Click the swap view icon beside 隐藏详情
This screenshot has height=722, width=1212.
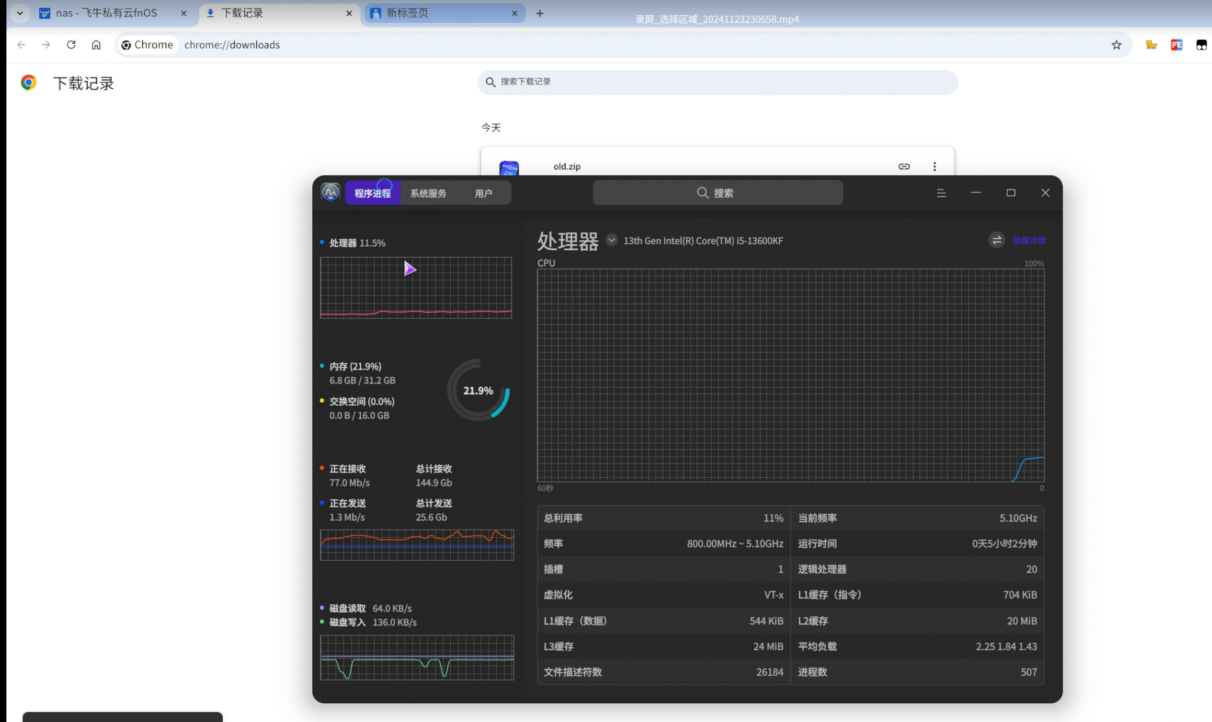pyautogui.click(x=997, y=240)
